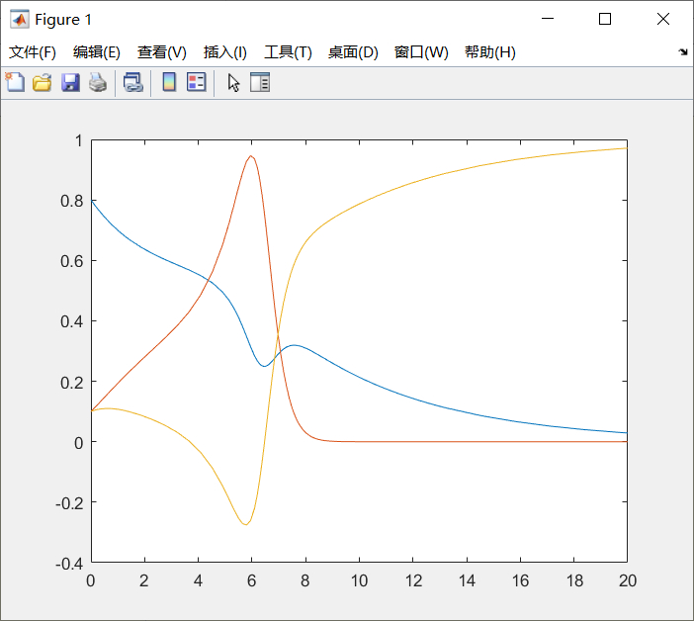Open the 帮助(H) menu
Viewport: 694px width, 621px height.
pyautogui.click(x=490, y=52)
